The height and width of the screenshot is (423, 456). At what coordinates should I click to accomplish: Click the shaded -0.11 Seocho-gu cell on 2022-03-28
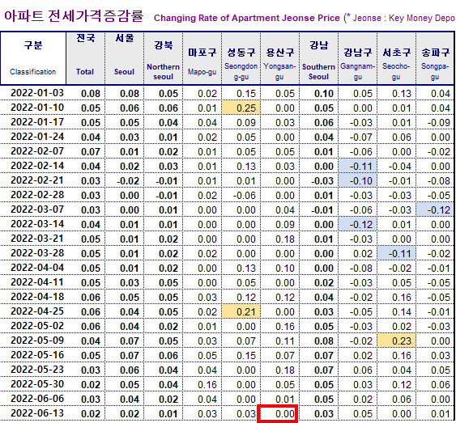(396, 253)
